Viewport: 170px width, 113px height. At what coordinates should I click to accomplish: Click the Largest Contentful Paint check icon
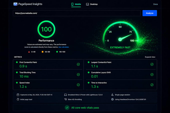152,64
